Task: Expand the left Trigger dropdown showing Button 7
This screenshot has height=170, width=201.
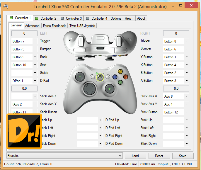Action: (x=24, y=41)
